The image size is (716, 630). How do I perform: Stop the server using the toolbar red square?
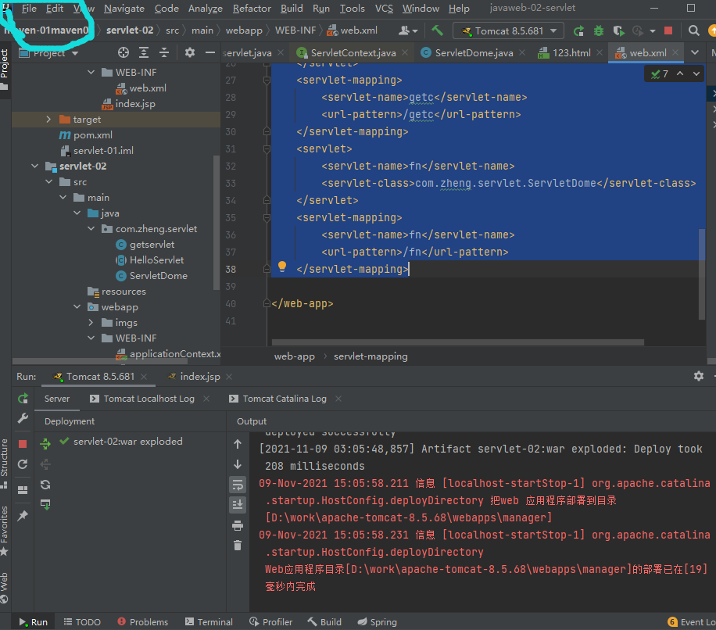pos(668,31)
